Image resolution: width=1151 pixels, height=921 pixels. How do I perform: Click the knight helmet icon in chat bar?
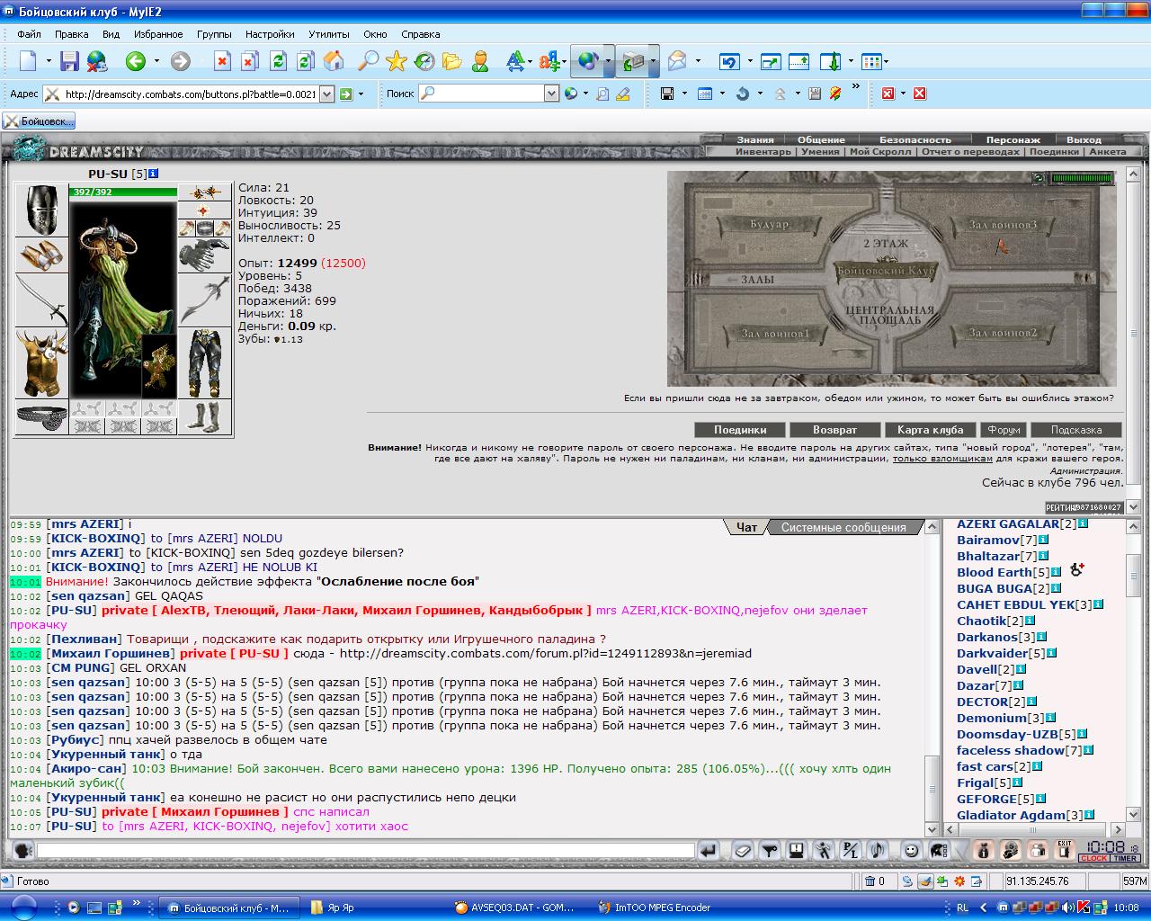[939, 850]
